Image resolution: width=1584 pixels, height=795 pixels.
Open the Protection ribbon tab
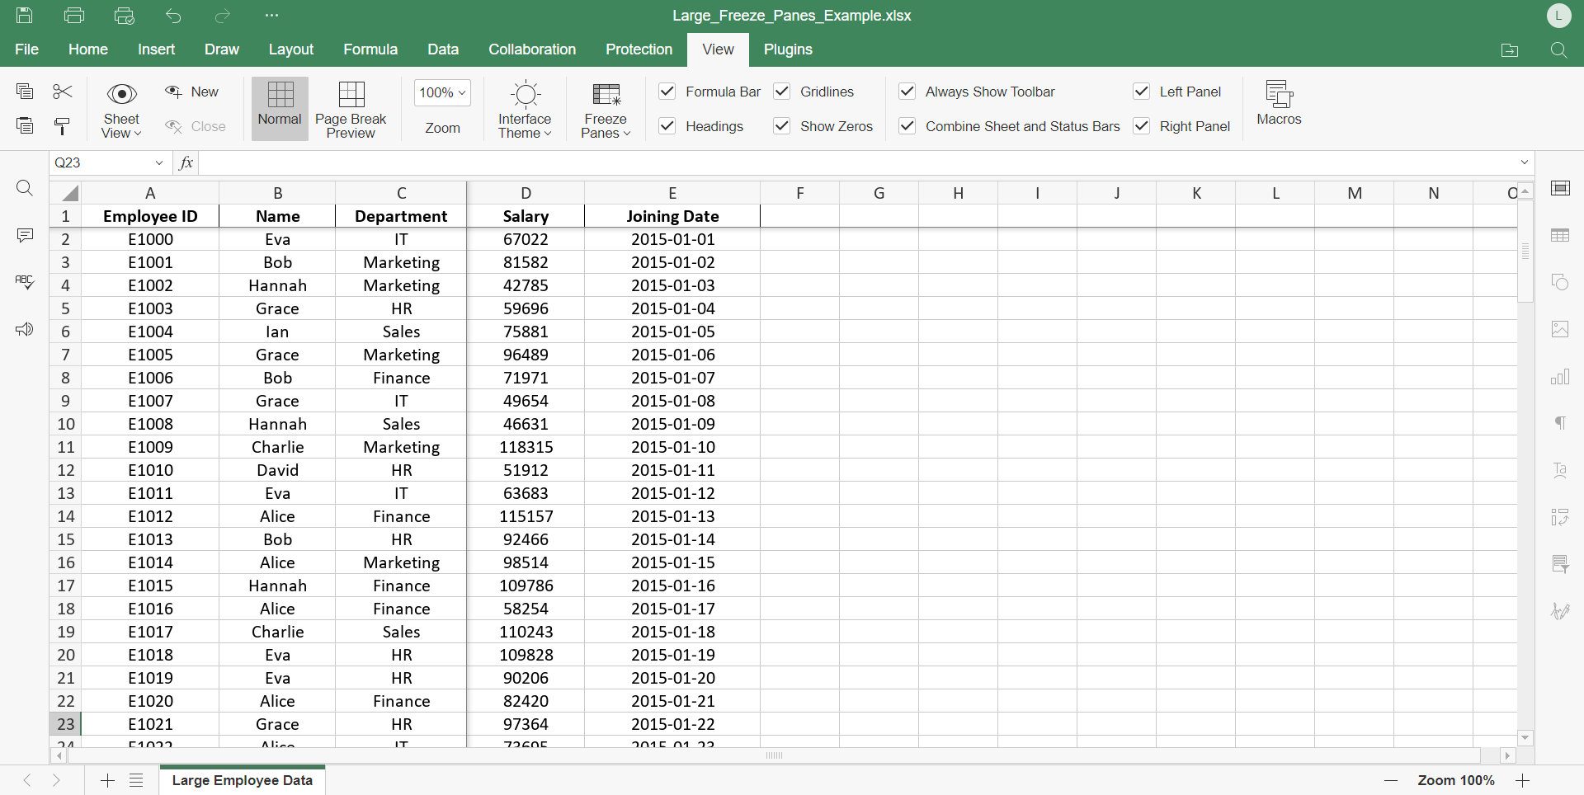(639, 49)
